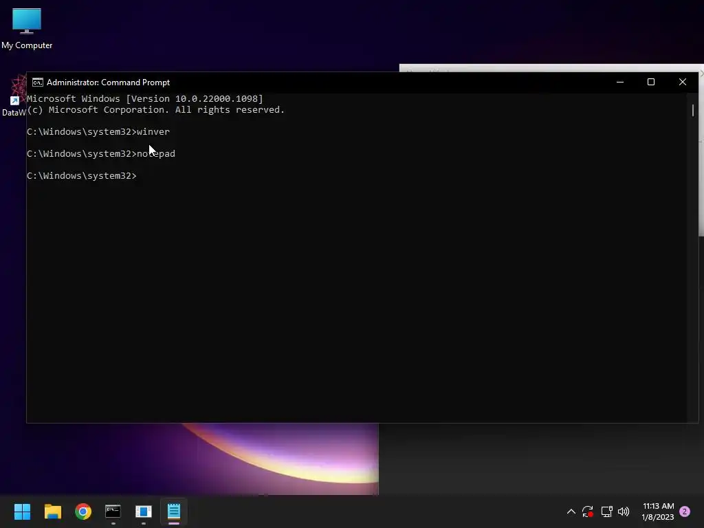The image size is (704, 528).
Task: Launch Google Chrome from taskbar
Action: [x=83, y=511]
